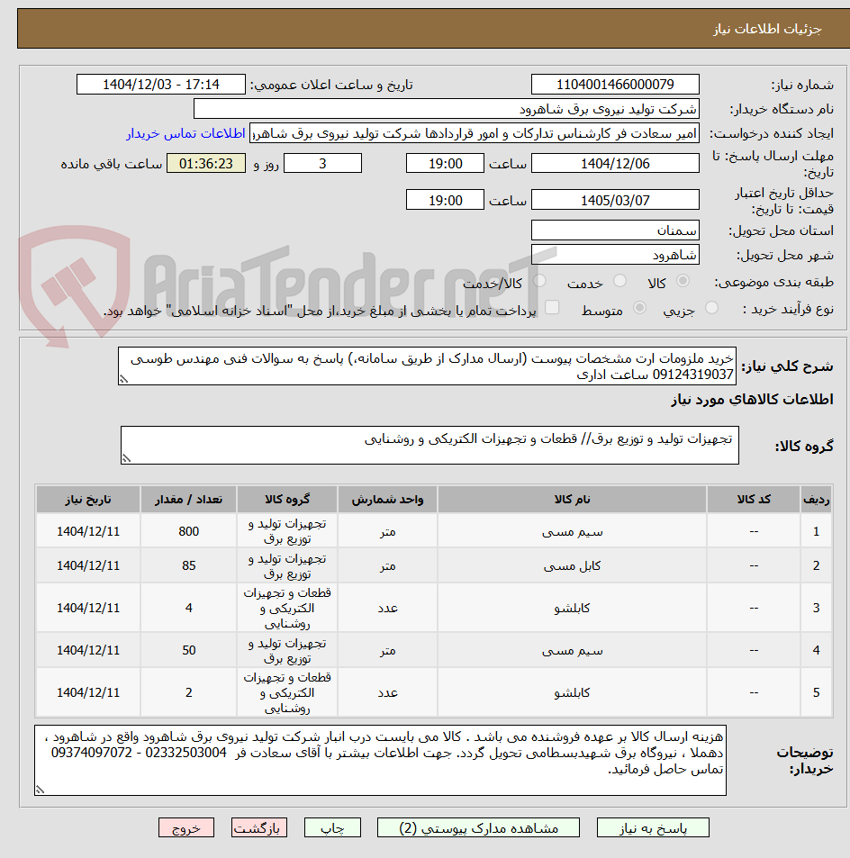Screen dimensions: 850x858
Task: Click the اطلاعات کالاهای مورد نیاز heading
Action: coord(752,400)
